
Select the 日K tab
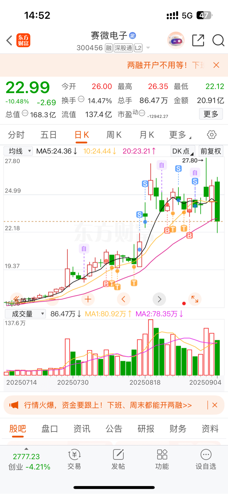pos(82,135)
